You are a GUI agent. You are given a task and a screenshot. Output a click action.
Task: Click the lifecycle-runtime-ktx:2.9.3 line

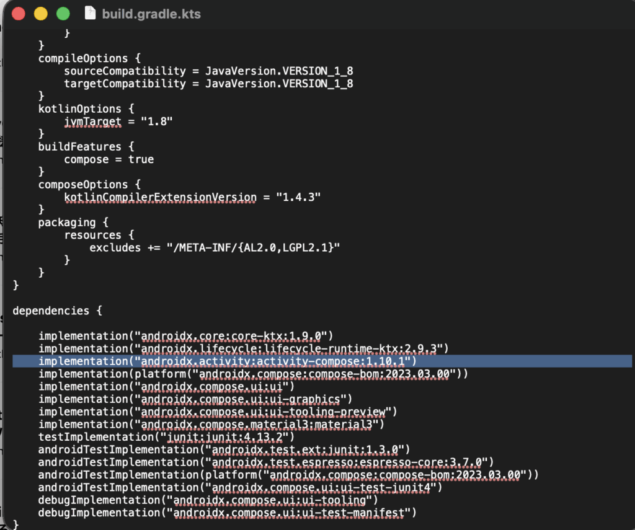(x=243, y=349)
